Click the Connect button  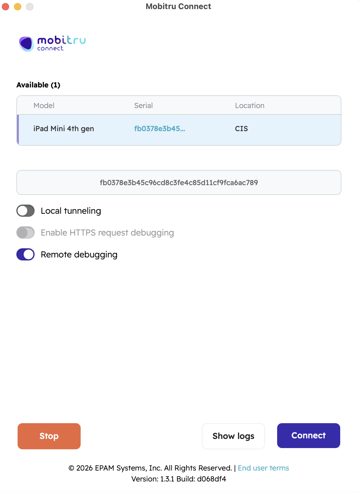click(x=308, y=435)
